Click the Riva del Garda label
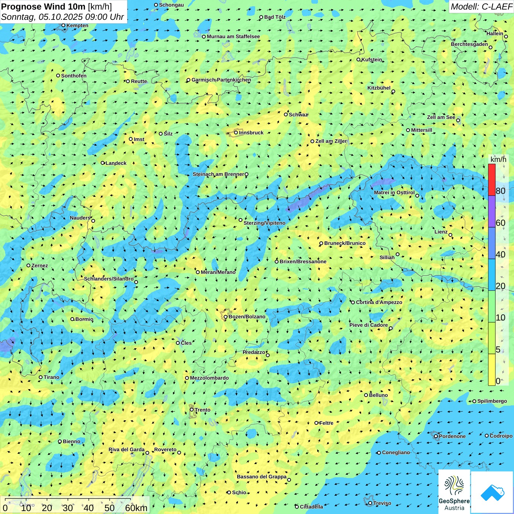 pos(126,449)
